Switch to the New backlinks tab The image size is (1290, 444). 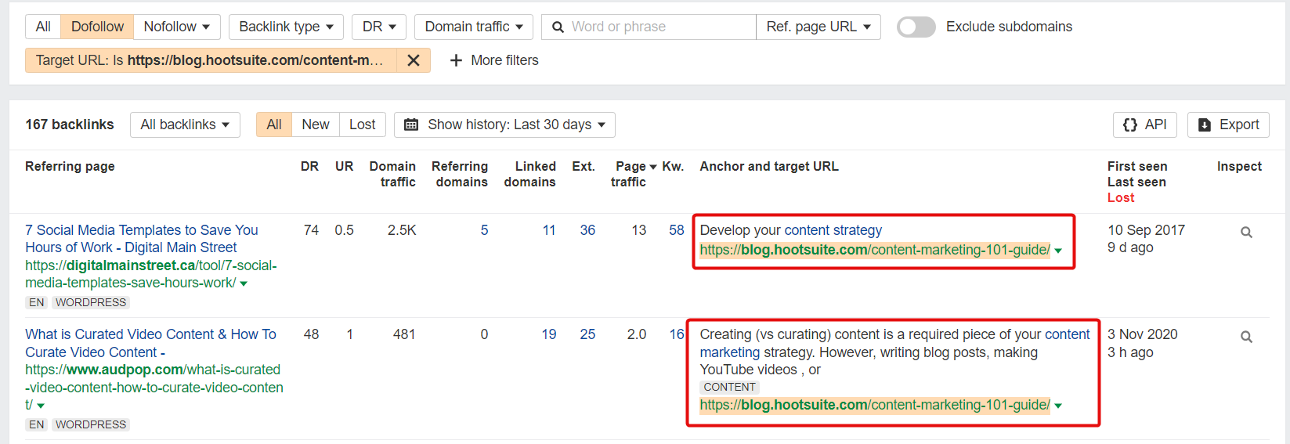[x=316, y=125]
